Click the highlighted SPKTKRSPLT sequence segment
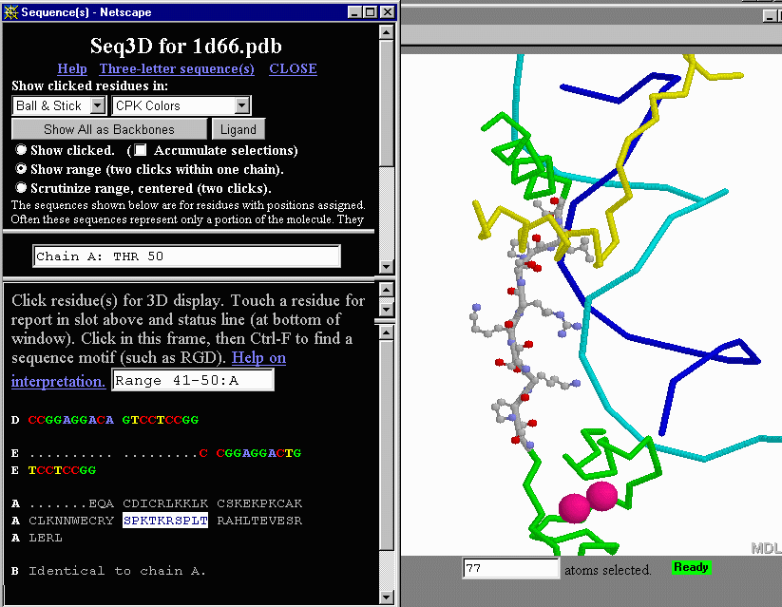782x607 pixels. pos(165,521)
